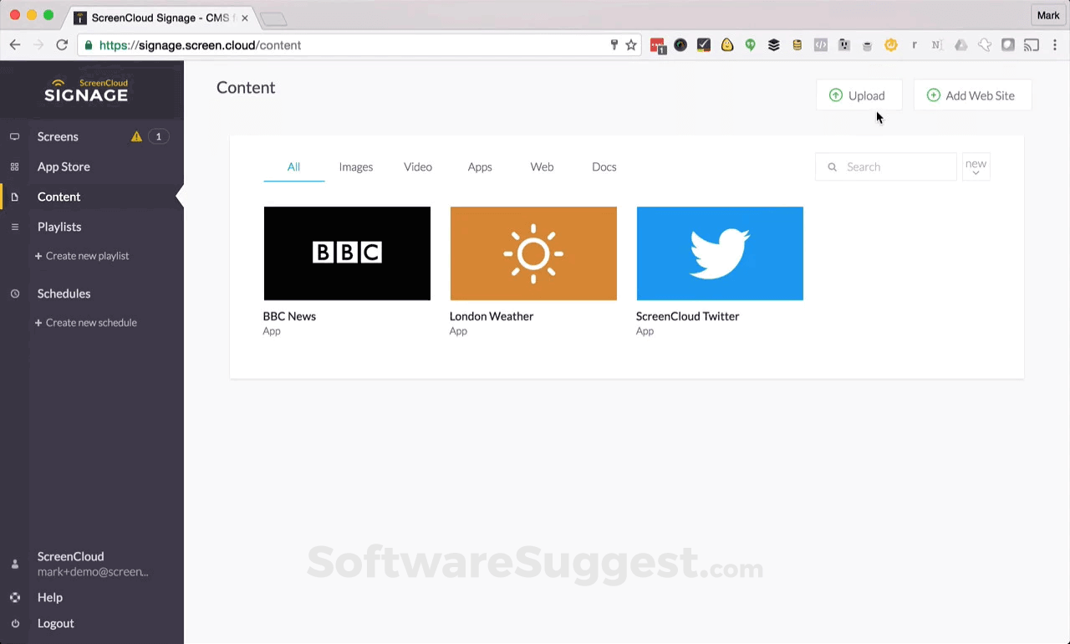Click the content Search field
1070x644 pixels.
point(885,166)
